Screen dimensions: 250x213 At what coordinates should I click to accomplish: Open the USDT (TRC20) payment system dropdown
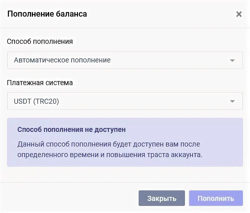point(125,101)
